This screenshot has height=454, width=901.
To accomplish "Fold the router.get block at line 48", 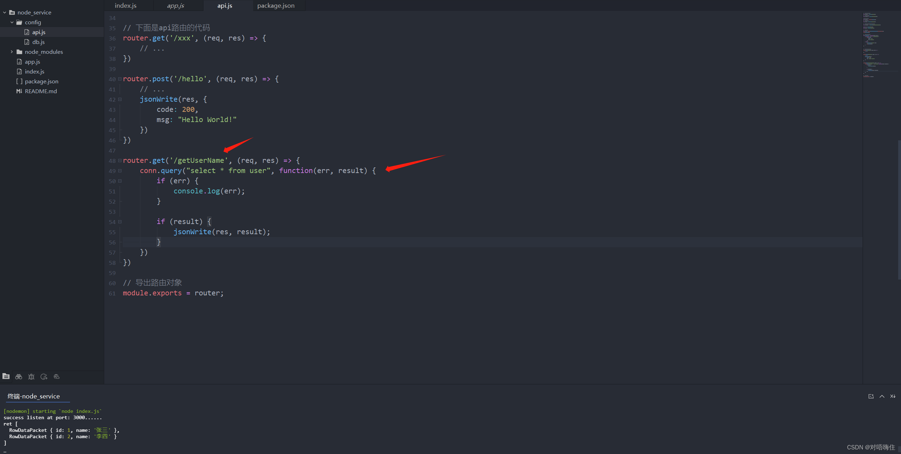I will [120, 161].
